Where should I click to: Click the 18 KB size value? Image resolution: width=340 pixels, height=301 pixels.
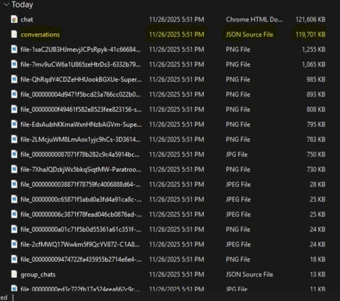pyautogui.click(x=318, y=259)
